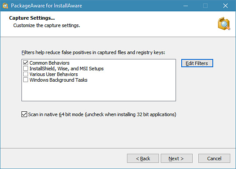This screenshot has width=236, height=169.
Task: Select the 'Capture Settings...' heading text
Action: [x=32, y=18]
